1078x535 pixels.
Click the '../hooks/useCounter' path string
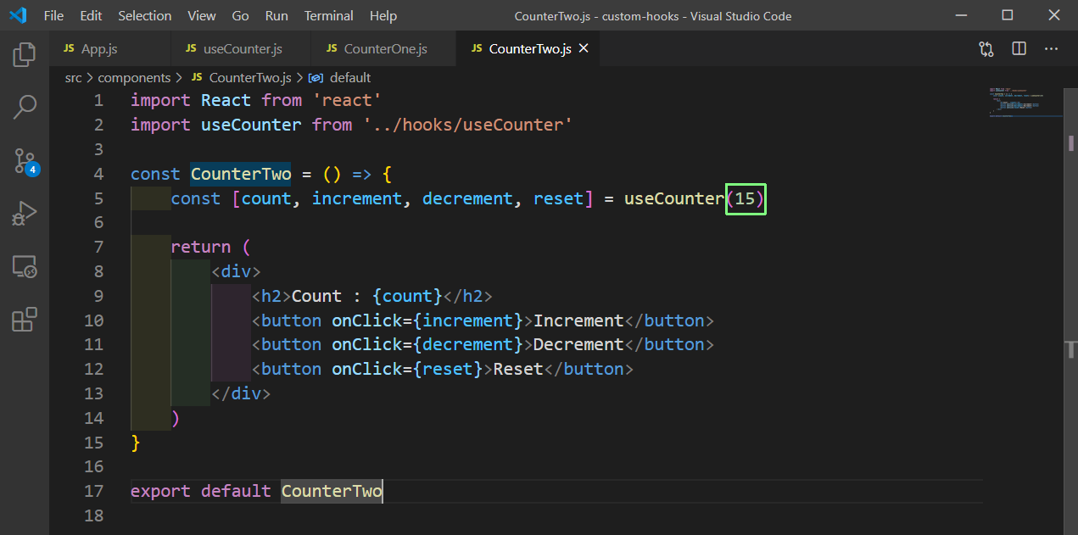point(468,125)
